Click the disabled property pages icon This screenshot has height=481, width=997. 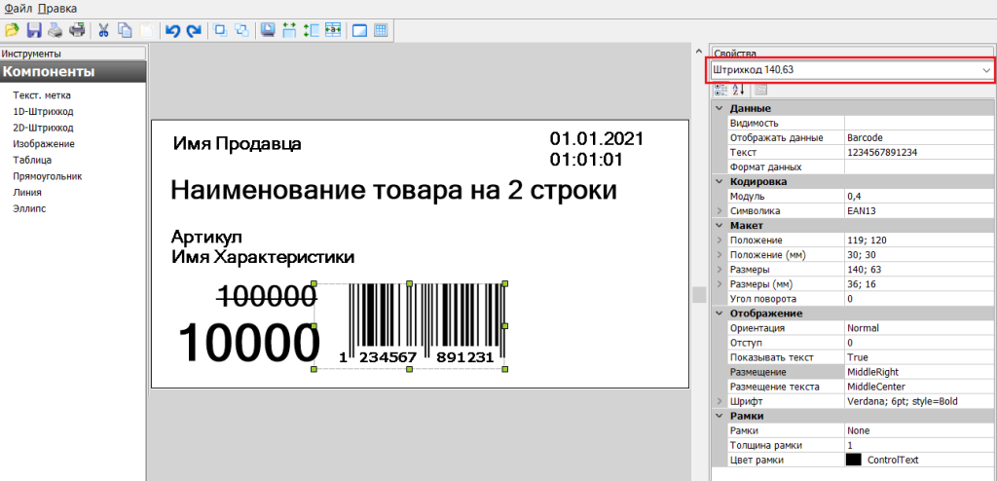(x=761, y=91)
